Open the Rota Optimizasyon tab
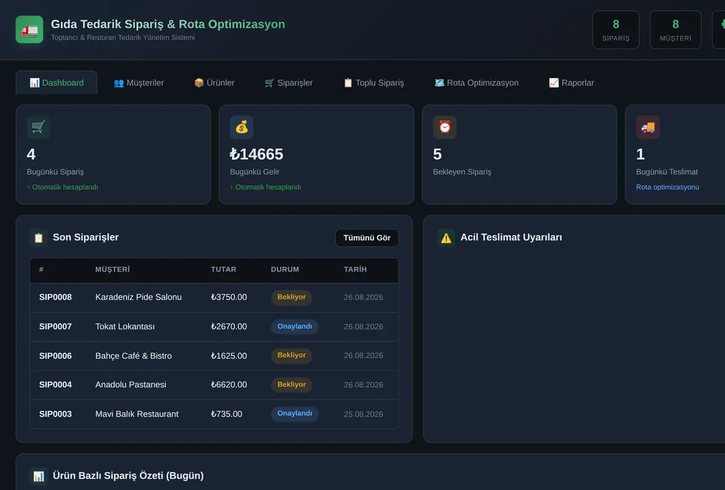The height and width of the screenshot is (490, 725). pyautogui.click(x=477, y=83)
